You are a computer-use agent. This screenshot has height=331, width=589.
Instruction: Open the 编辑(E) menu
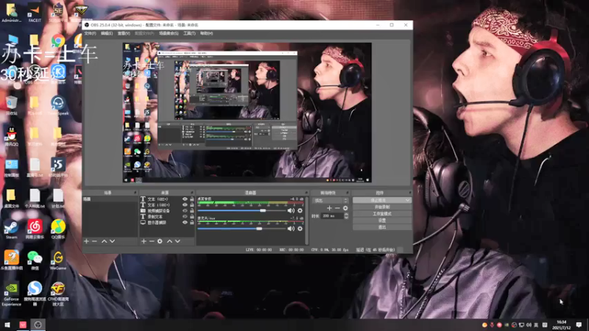(x=107, y=33)
